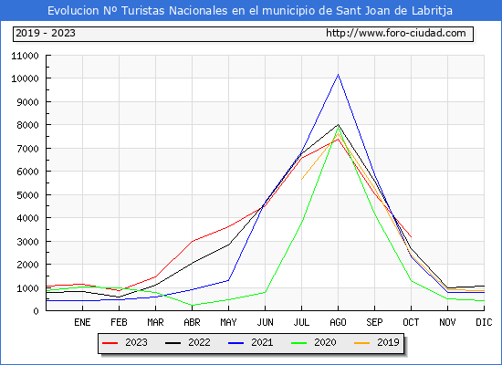Click the blue 2021 legend swatch
This screenshot has height=365, width=502.
(x=236, y=343)
